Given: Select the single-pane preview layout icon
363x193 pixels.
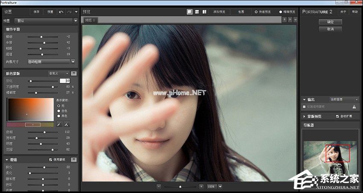Looking at the screenshot, I should (x=189, y=12).
